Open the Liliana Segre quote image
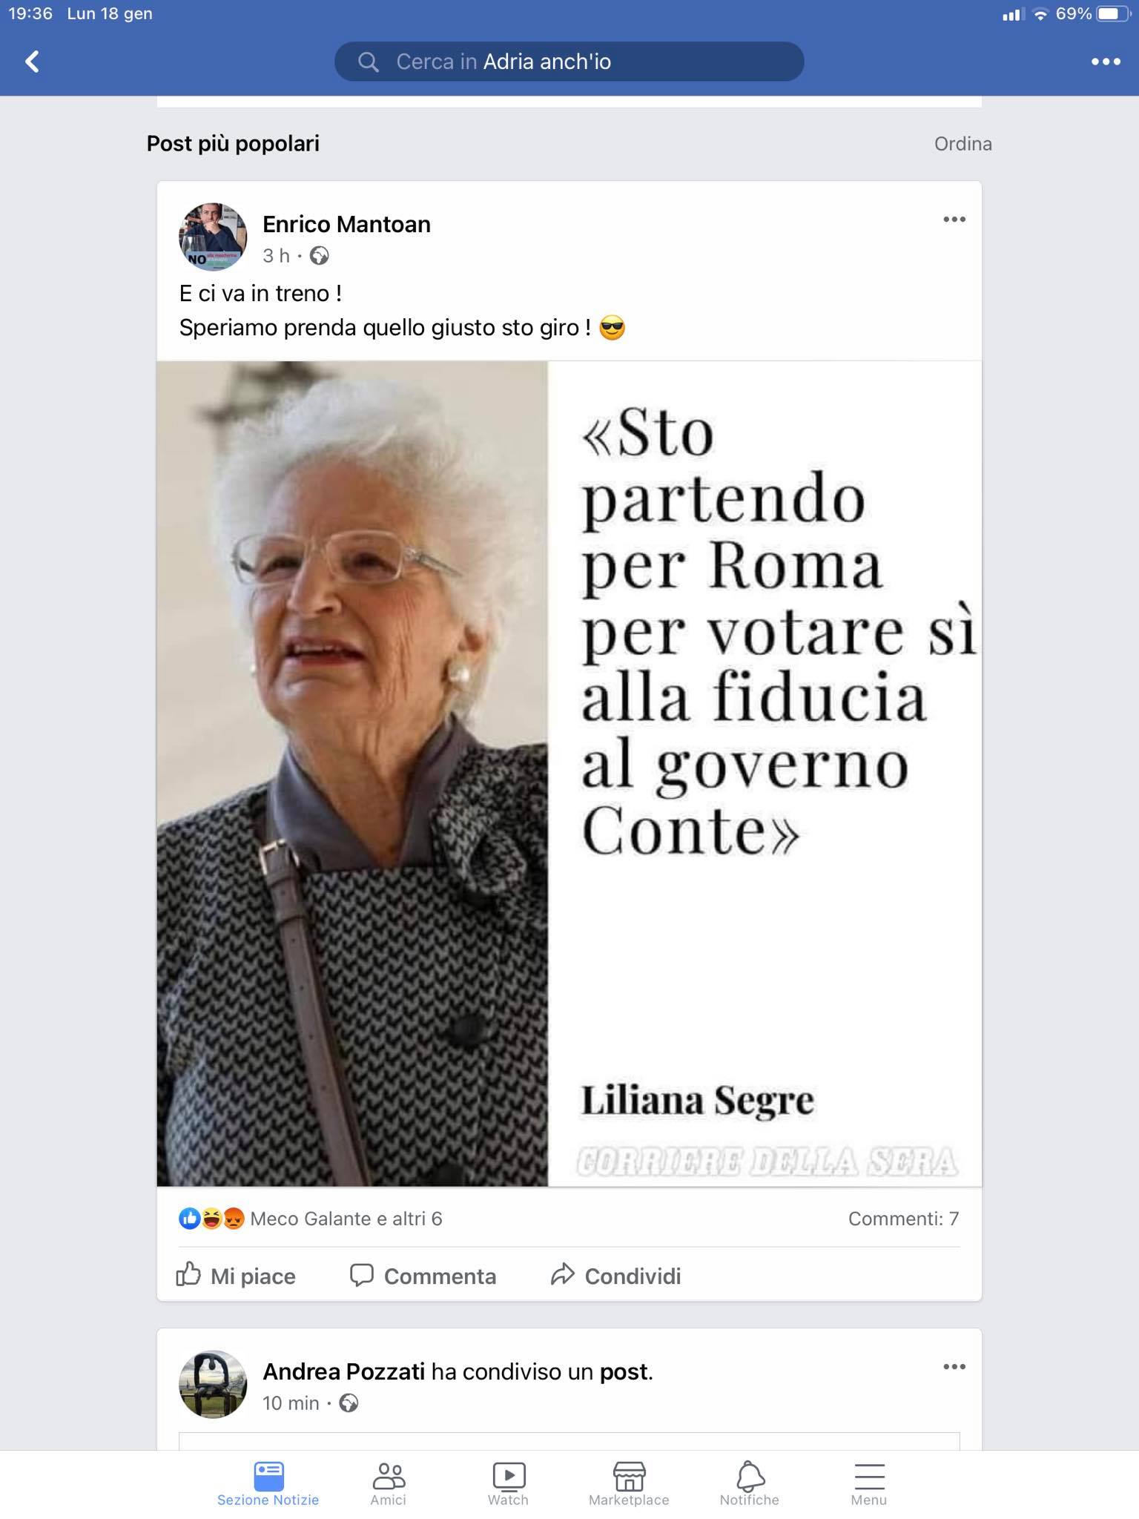Screen dimensions: 1139x1519 pyautogui.click(x=569, y=774)
